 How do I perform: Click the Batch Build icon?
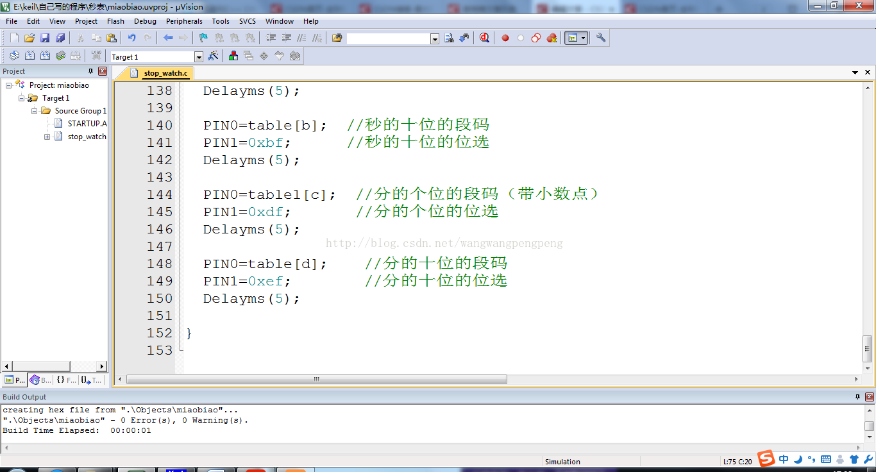tap(60, 56)
